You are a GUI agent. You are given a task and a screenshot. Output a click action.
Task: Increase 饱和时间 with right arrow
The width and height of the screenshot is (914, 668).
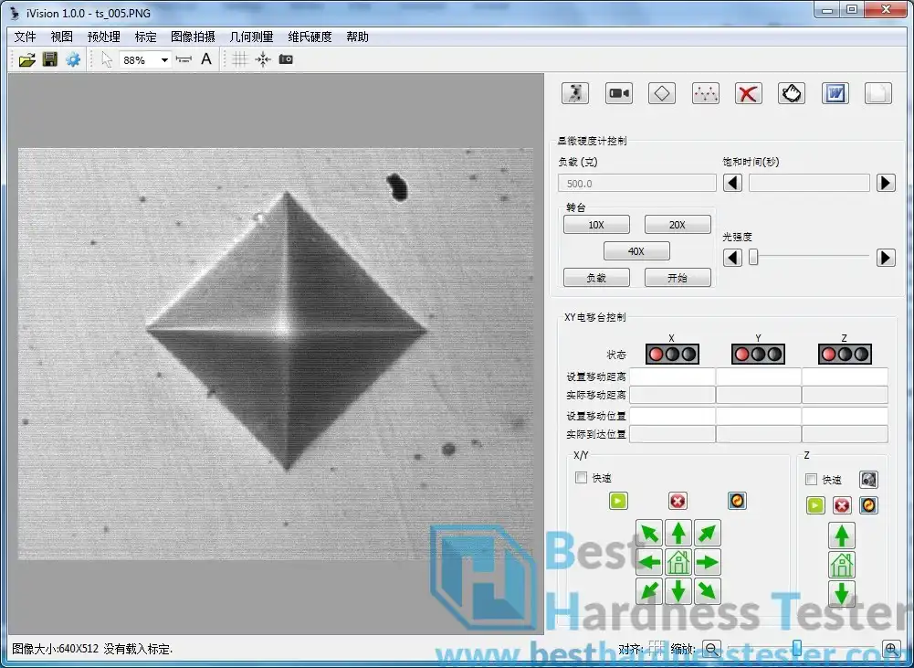(x=886, y=183)
